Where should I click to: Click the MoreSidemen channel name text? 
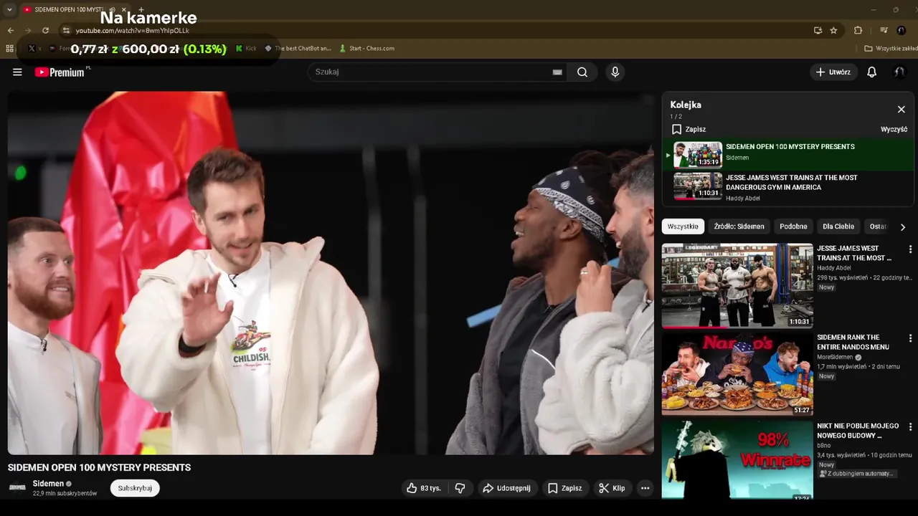point(835,357)
